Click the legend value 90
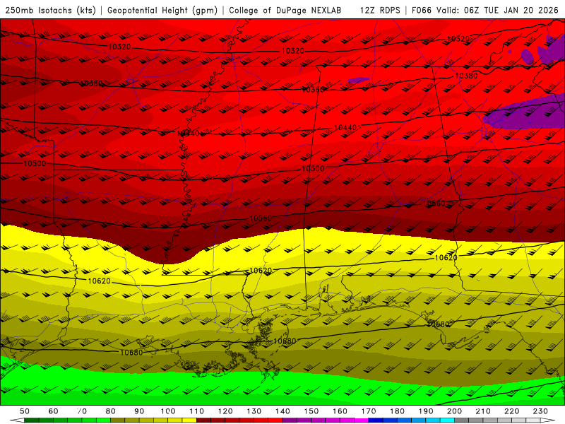Screen dimensions: 565x424 pyautogui.click(x=139, y=411)
